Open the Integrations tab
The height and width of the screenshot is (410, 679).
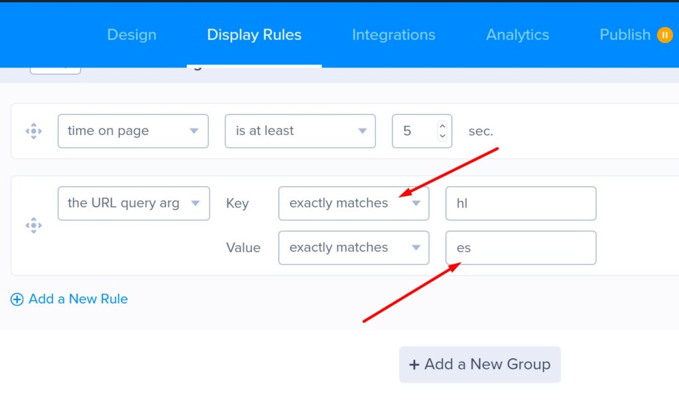coord(393,35)
